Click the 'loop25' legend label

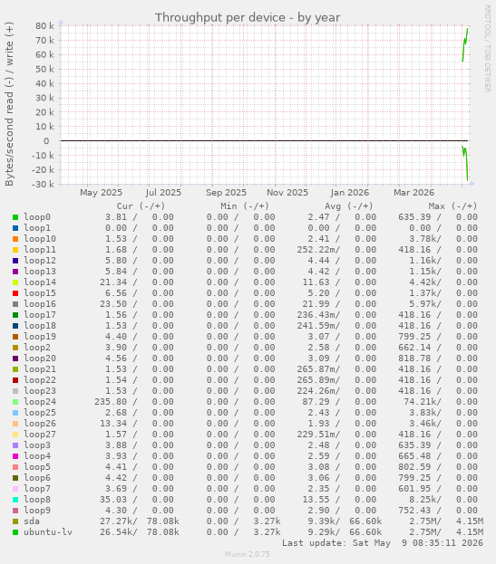click(40, 413)
